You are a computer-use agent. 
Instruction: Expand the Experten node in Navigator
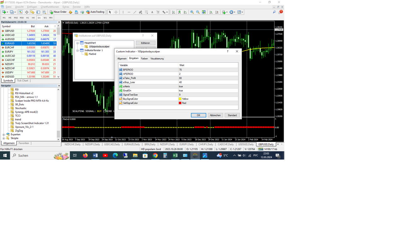4,134
